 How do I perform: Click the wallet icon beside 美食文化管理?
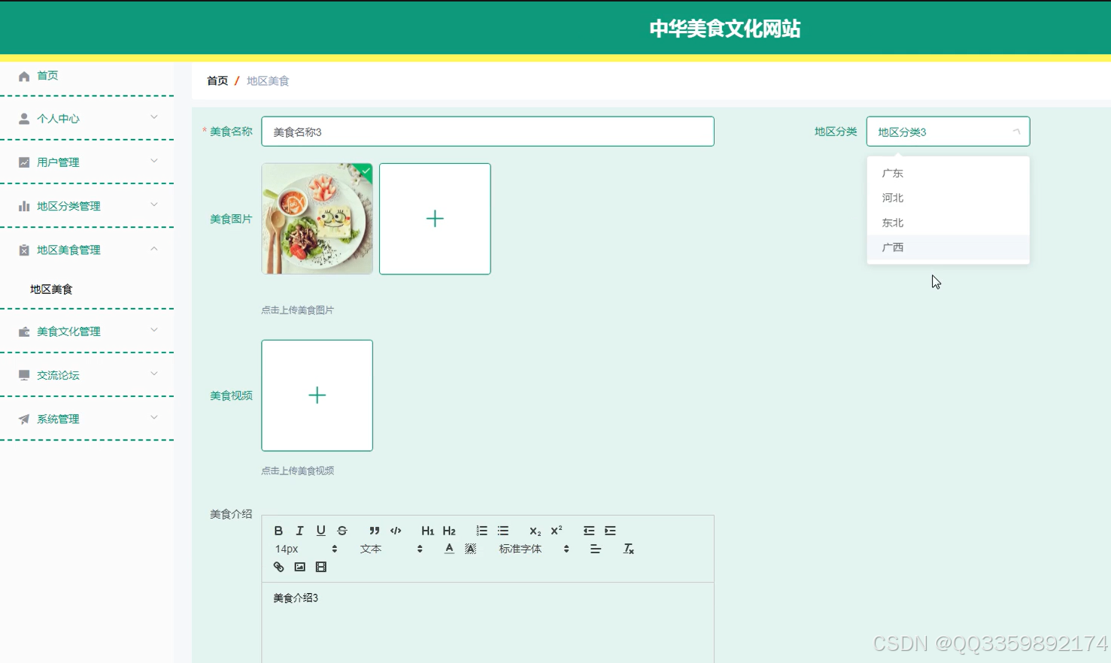(x=24, y=331)
